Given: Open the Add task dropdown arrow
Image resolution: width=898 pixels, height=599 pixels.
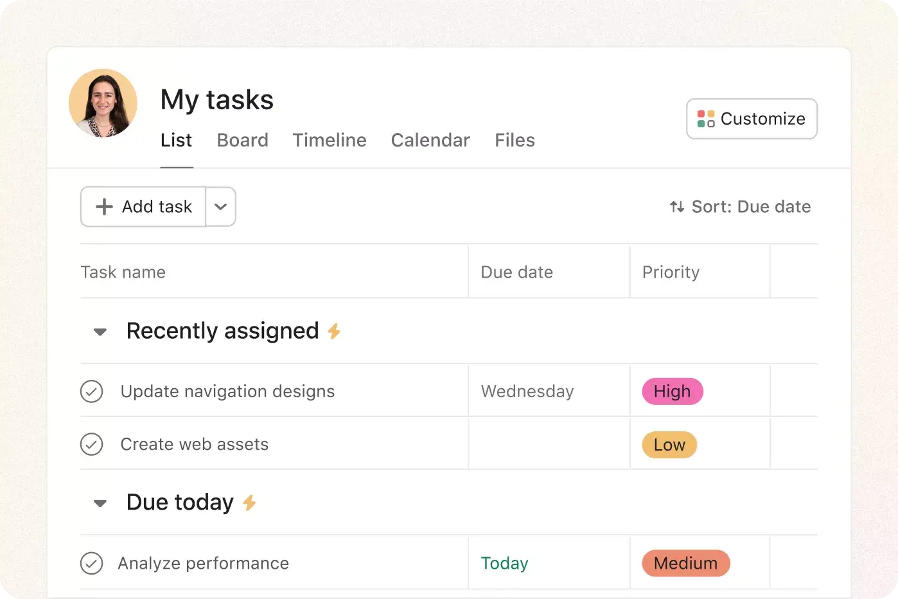Looking at the screenshot, I should point(221,206).
